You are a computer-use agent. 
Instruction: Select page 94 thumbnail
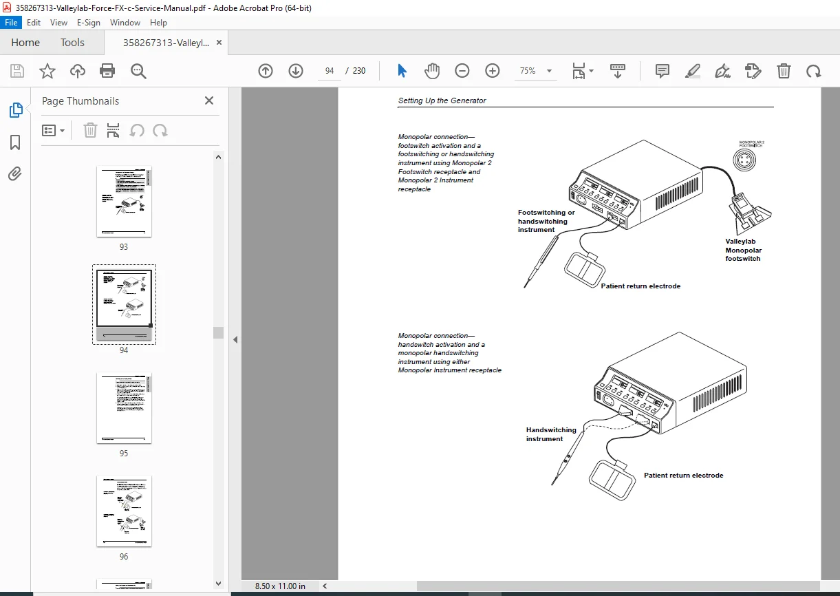(124, 305)
